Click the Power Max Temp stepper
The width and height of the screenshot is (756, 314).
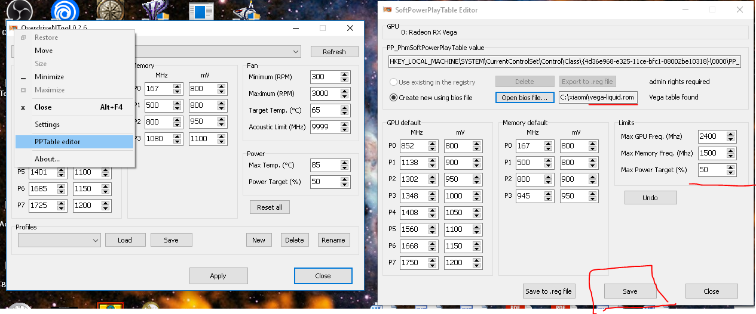(344, 165)
